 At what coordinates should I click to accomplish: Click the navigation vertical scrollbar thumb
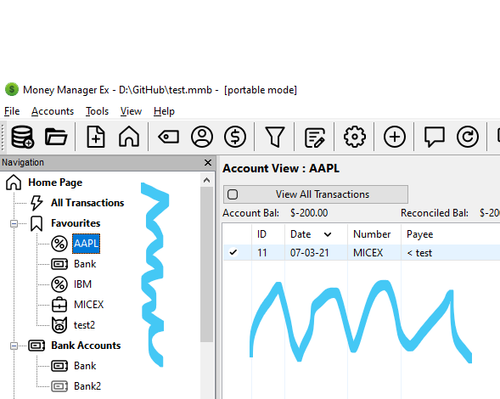pyautogui.click(x=206, y=264)
